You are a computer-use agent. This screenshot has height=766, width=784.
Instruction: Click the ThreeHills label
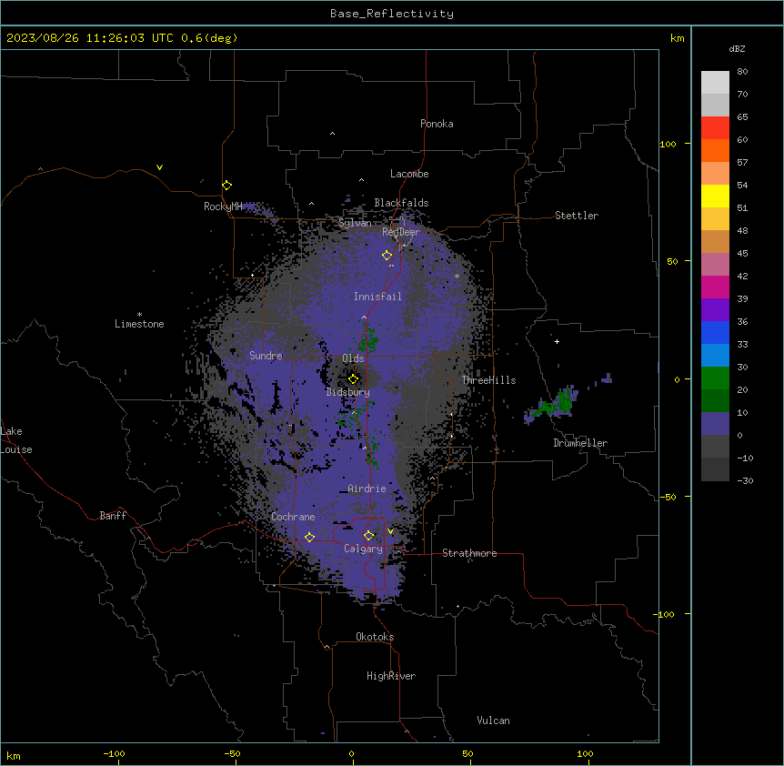click(488, 380)
